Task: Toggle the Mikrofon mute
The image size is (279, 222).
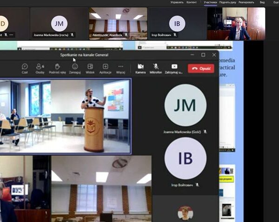Action: [156, 68]
